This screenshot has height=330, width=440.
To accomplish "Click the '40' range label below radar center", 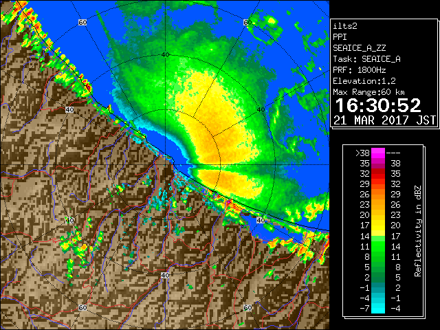I will point(165,275).
